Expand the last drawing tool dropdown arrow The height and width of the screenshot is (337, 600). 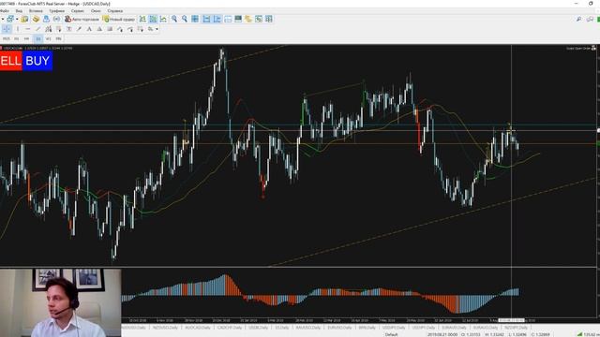tap(157, 29)
